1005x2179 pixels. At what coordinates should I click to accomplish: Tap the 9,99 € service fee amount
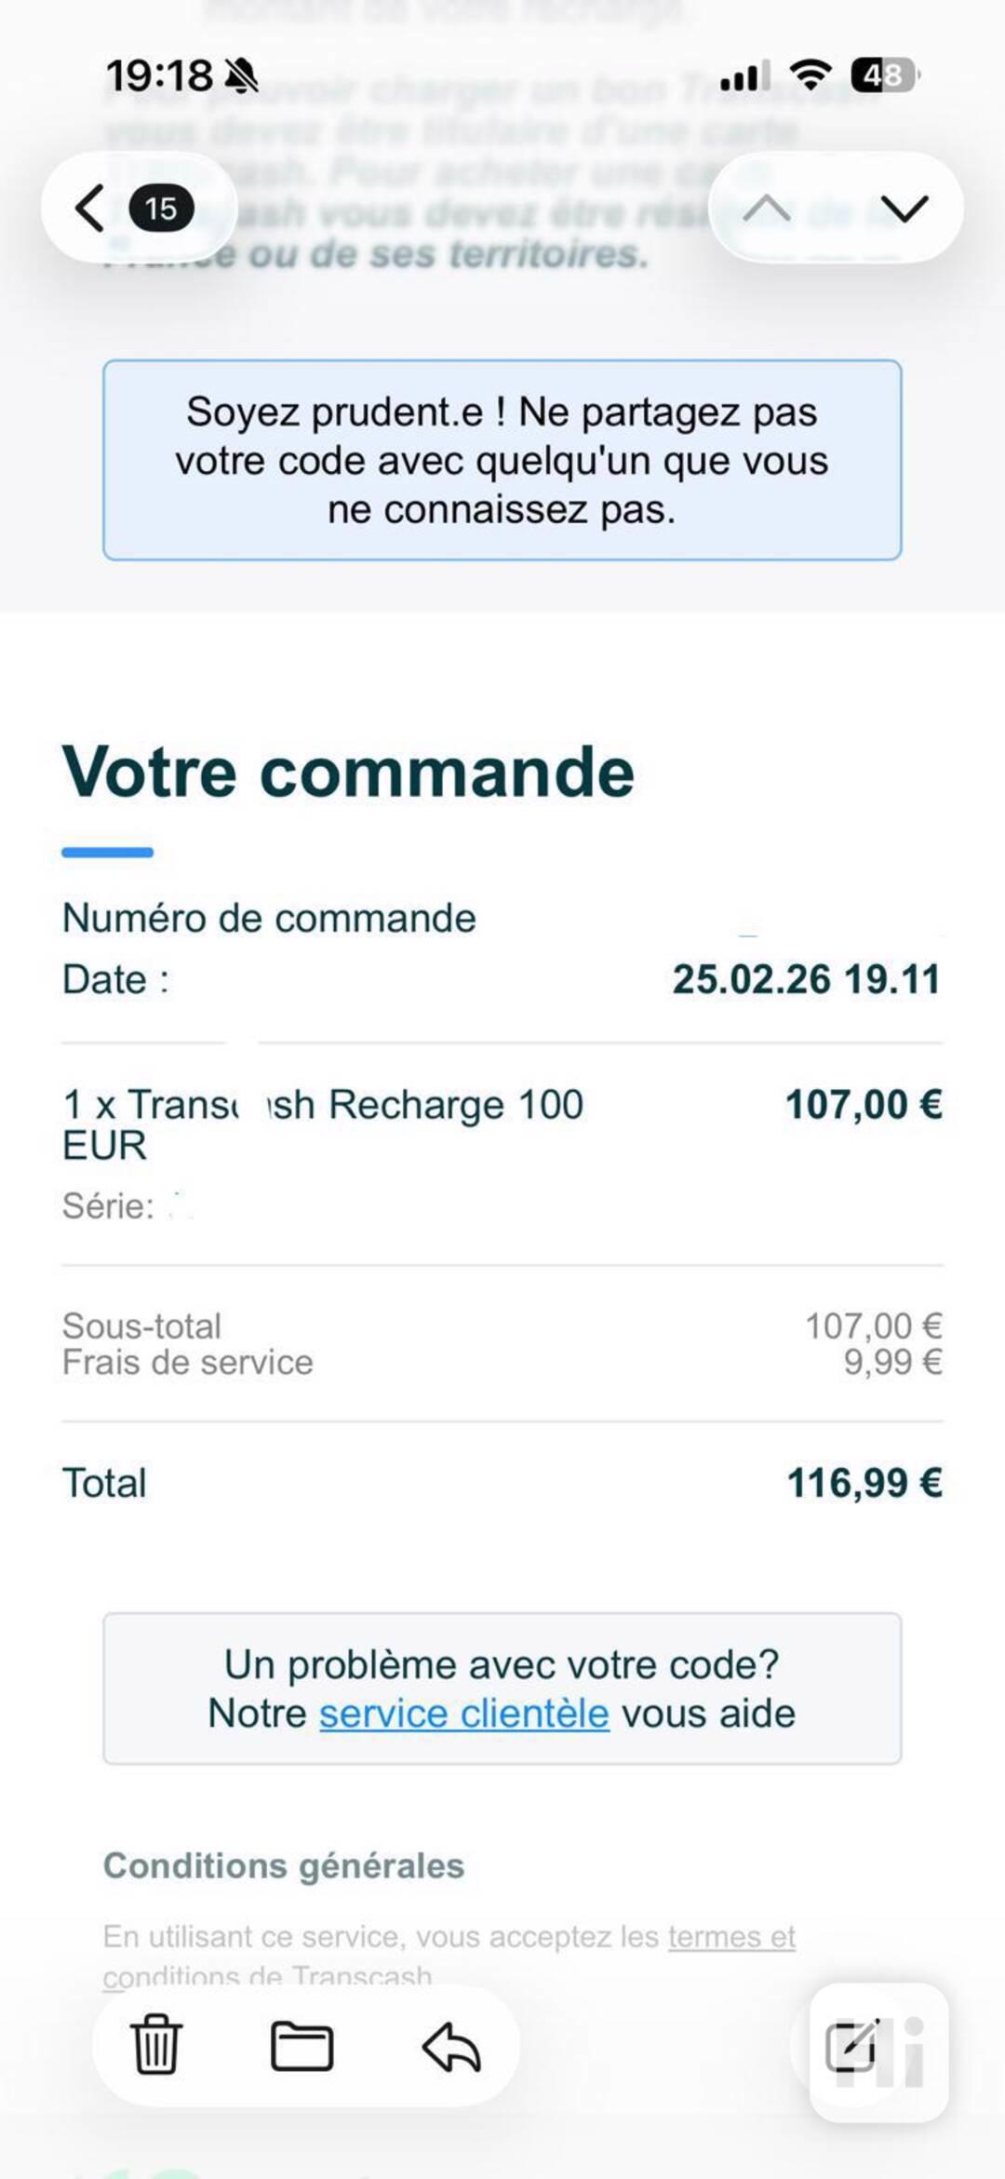(892, 1363)
